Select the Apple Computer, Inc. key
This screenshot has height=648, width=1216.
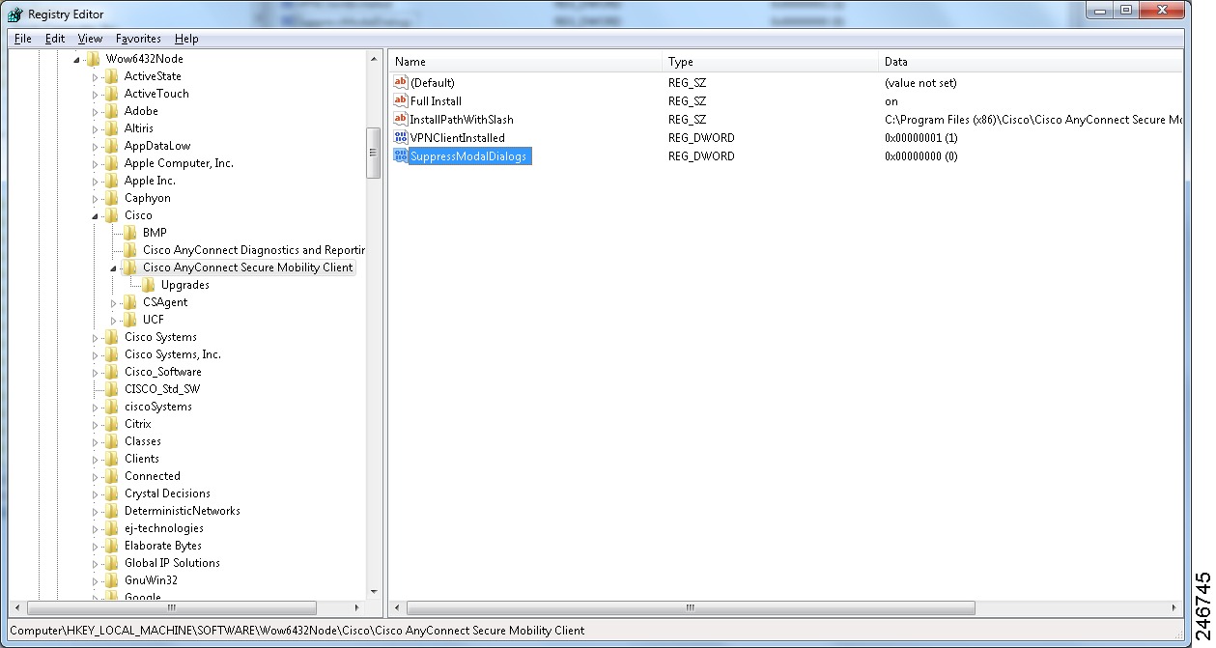click(179, 163)
